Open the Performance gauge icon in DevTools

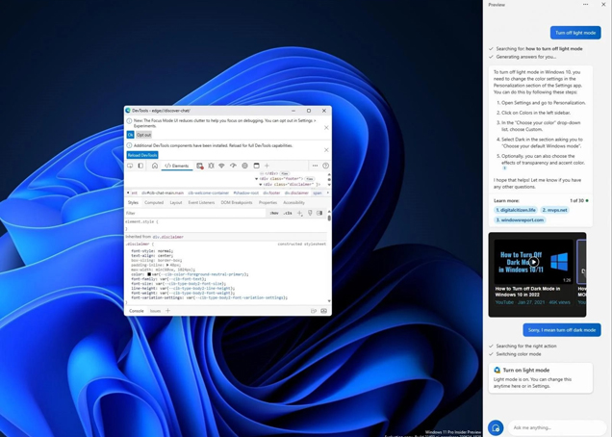tap(234, 166)
